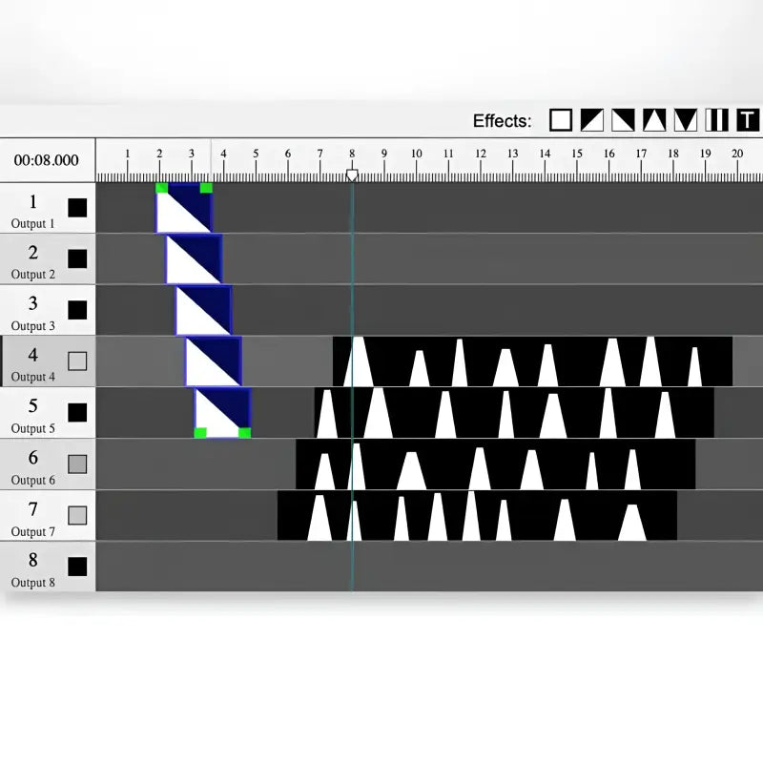The image size is (763, 763).
Task: Select the blue ramp clip on Output 3
Action: pos(203,311)
